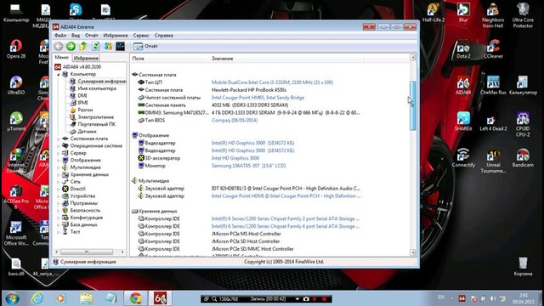Select Электропитание in the tree
This screenshot has height=306, width=544.
[x=96, y=117]
